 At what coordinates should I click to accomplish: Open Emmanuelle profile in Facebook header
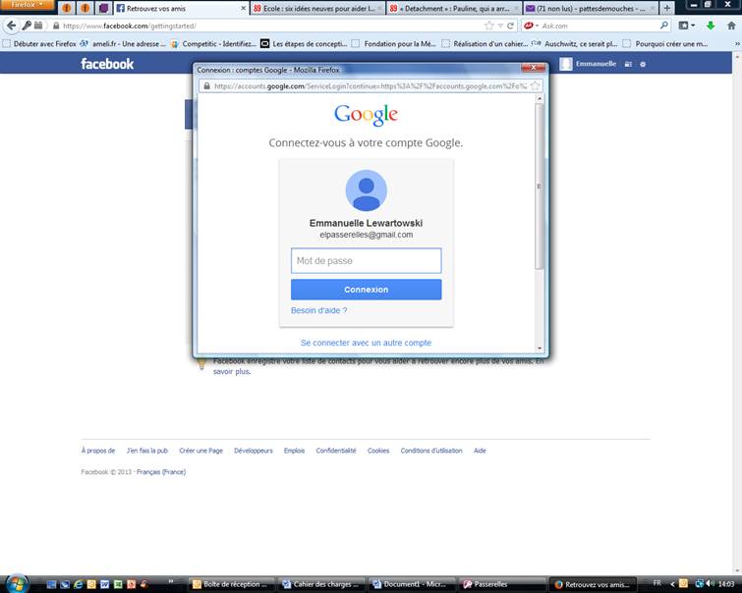[588, 64]
